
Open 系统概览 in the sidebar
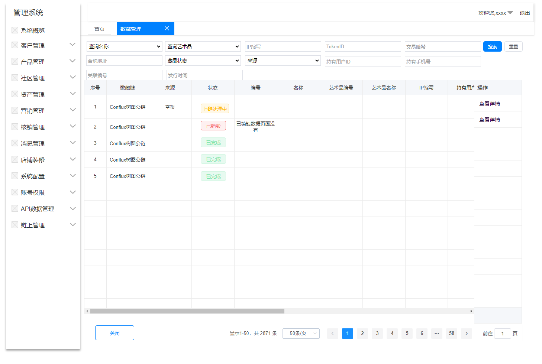click(x=33, y=30)
